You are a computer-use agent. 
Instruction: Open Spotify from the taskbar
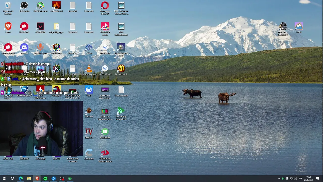pyautogui.click(x=45, y=179)
